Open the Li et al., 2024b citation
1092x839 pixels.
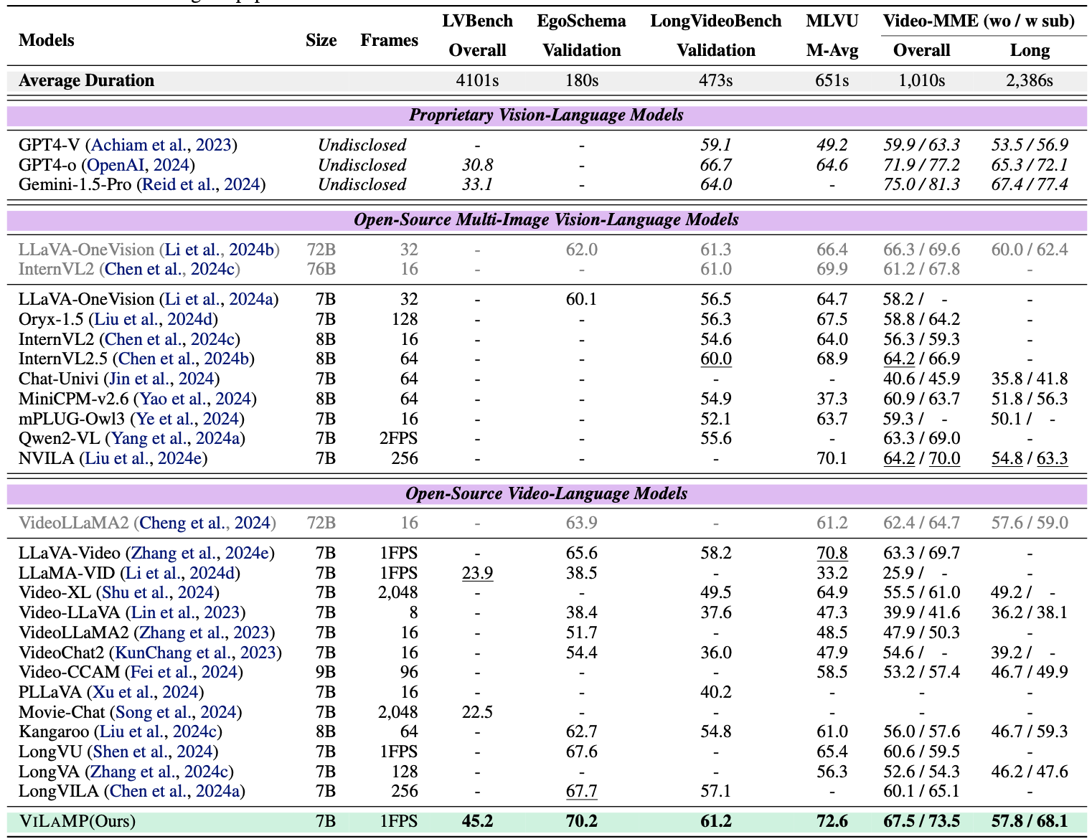click(220, 250)
